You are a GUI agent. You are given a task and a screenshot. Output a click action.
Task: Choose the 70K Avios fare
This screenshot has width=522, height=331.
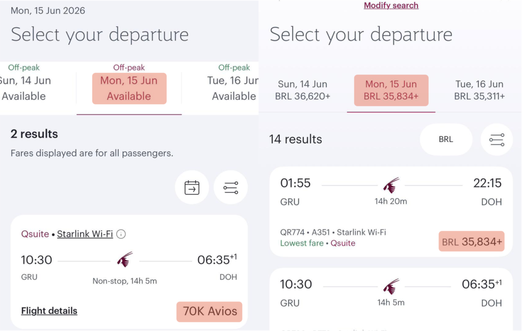click(210, 312)
